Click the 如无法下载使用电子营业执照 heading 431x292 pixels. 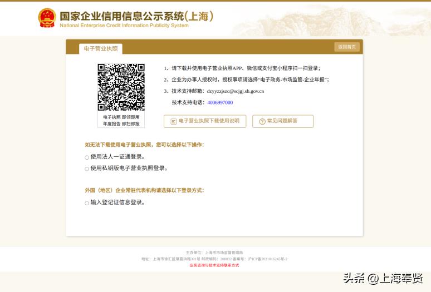pyautogui.click(x=145, y=145)
